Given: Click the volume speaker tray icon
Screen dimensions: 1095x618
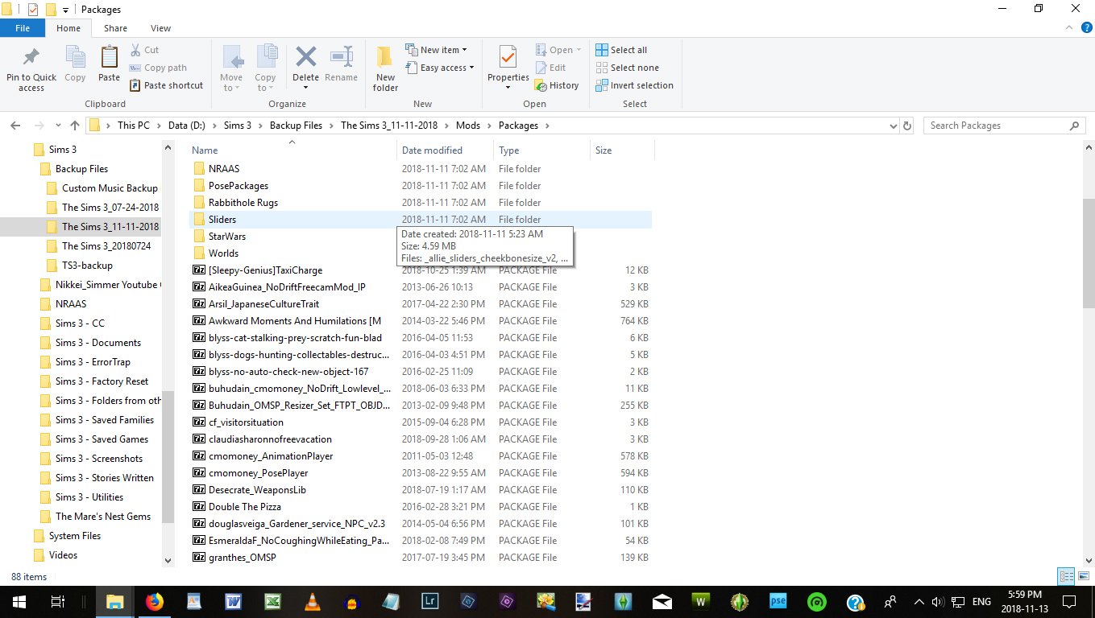Looking at the screenshot, I should 938,601.
